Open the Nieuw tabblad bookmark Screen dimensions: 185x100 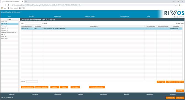pos(13,8)
